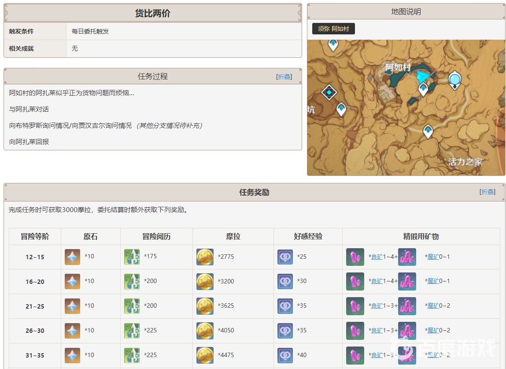Click the 相关成就 row label
The width and height of the screenshot is (506, 369).
(21, 48)
